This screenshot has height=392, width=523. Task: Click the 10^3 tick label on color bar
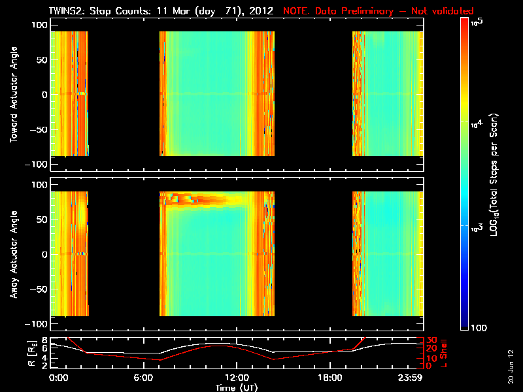pyautogui.click(x=477, y=227)
